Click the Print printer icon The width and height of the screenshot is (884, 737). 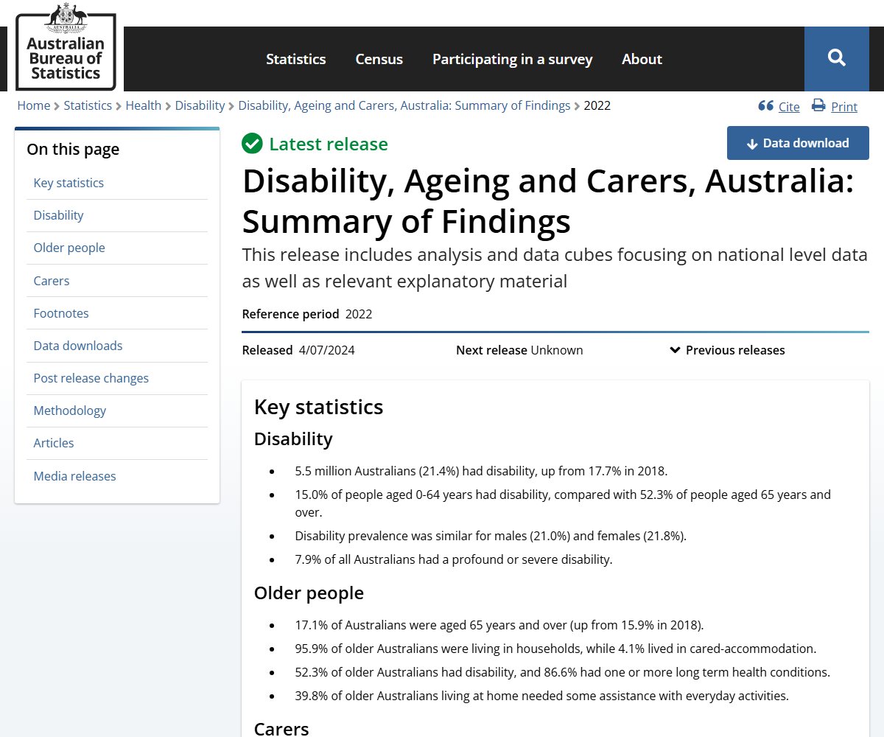(x=818, y=105)
